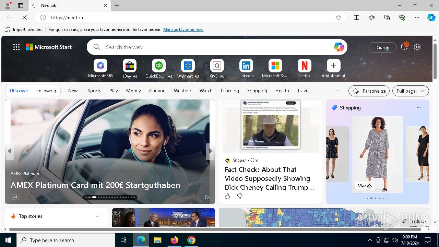Like the Snopes fact check story

pyautogui.click(x=227, y=196)
